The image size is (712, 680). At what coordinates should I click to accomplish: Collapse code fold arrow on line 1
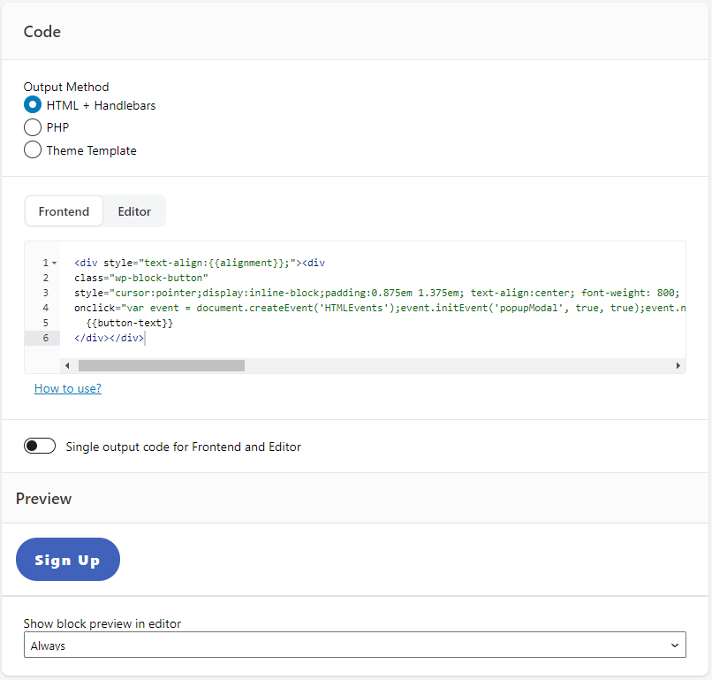pyautogui.click(x=55, y=264)
